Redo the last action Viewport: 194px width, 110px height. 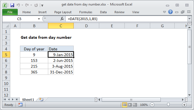tap(27, 5)
